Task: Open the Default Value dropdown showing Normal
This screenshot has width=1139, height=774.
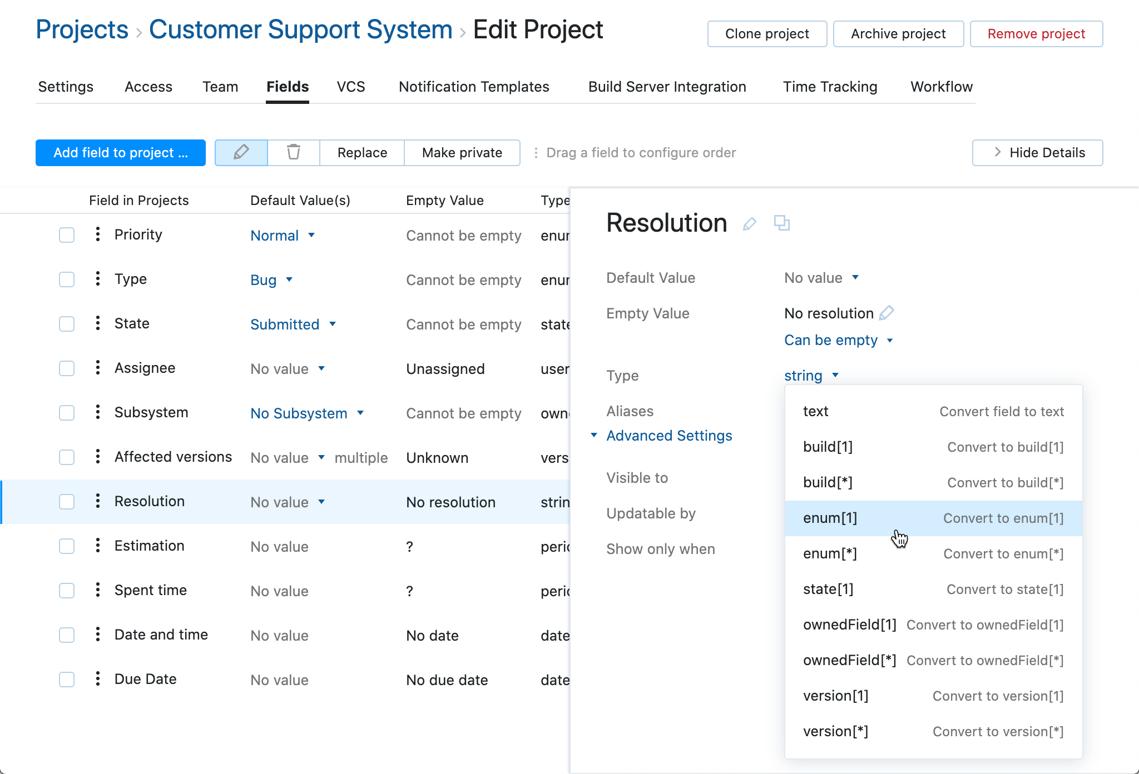Action: (283, 235)
